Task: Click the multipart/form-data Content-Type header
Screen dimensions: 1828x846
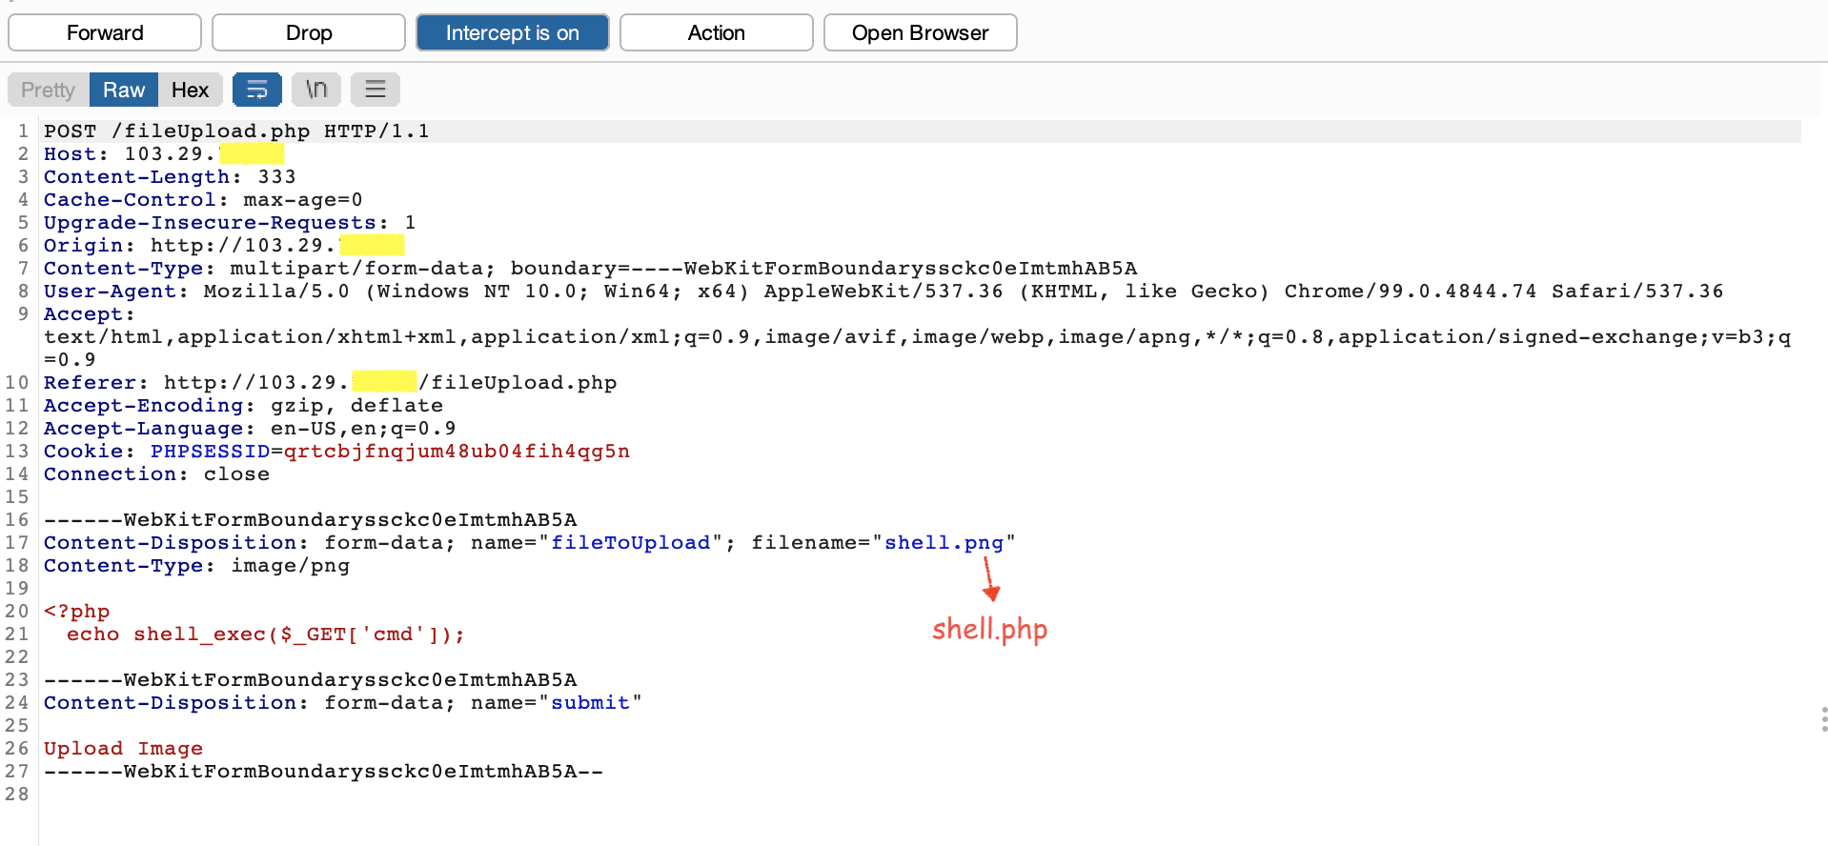Action: 590,268
